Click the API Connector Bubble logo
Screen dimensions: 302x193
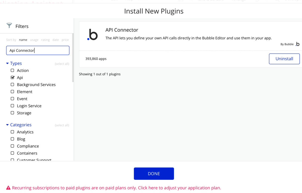[x=92, y=35]
